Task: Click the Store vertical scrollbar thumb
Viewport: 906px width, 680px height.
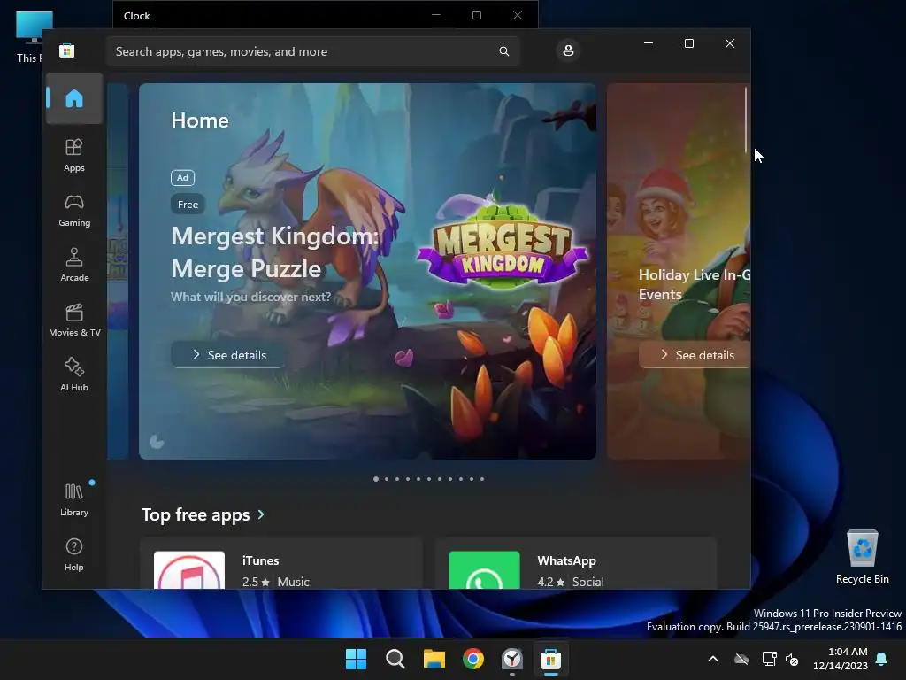Action: point(745,120)
